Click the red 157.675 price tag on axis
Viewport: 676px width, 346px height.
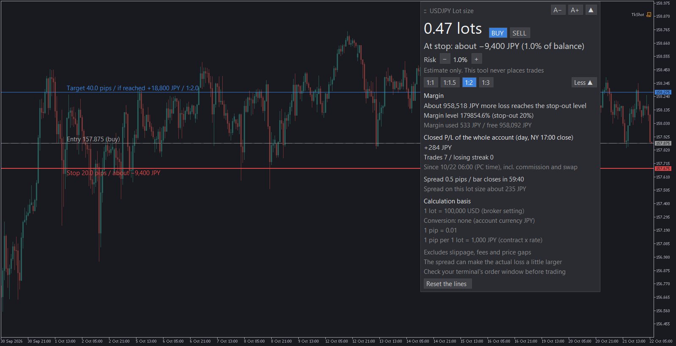(x=663, y=169)
